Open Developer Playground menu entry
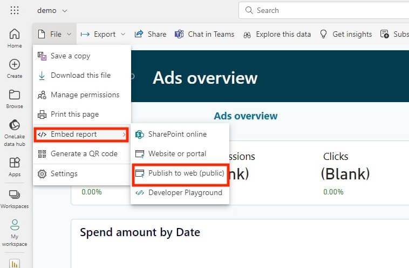This screenshot has height=268, width=409. pyautogui.click(x=185, y=192)
